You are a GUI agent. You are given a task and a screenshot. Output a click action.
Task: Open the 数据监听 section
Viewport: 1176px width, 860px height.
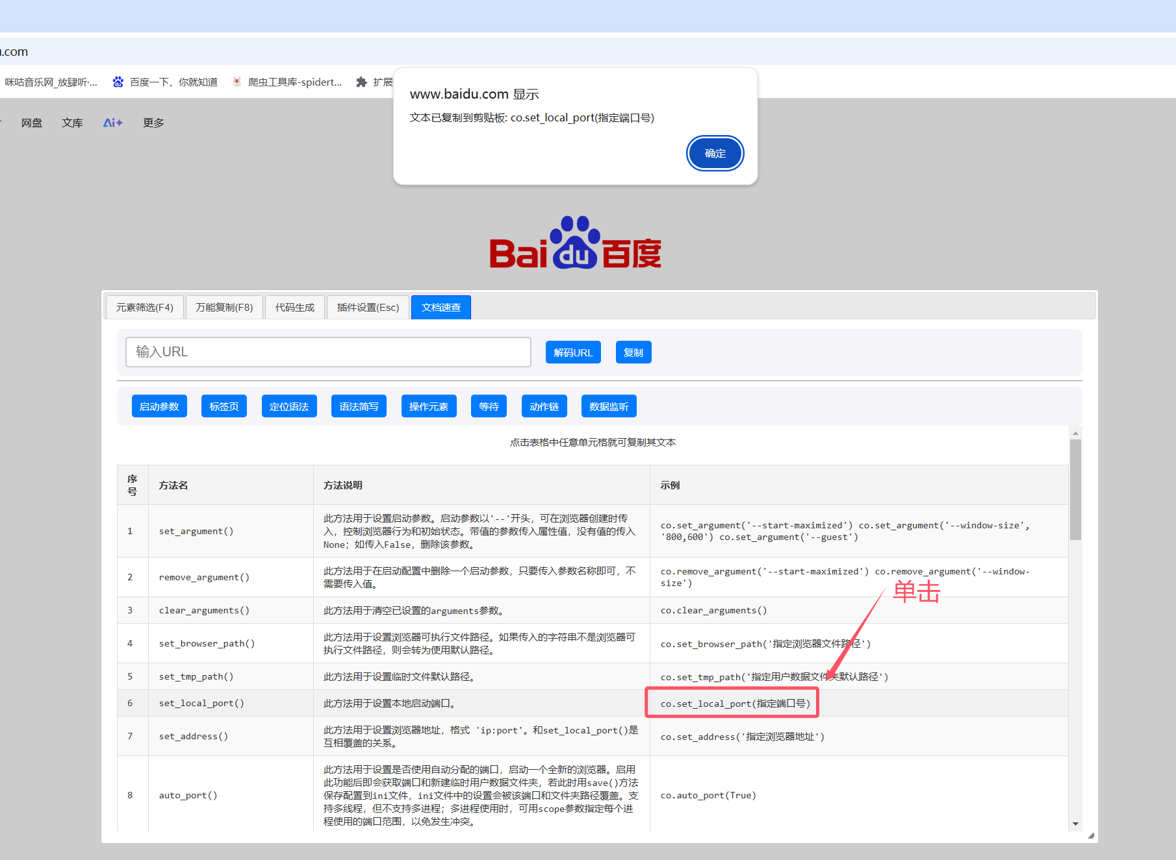point(609,406)
